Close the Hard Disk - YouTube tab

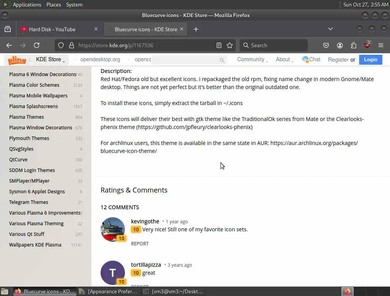(96, 29)
